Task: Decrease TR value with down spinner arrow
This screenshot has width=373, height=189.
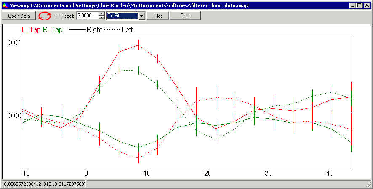Action: pos(101,18)
